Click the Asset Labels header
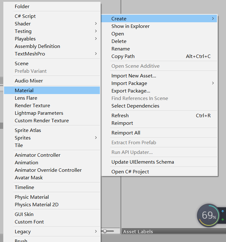 click(x=138, y=232)
